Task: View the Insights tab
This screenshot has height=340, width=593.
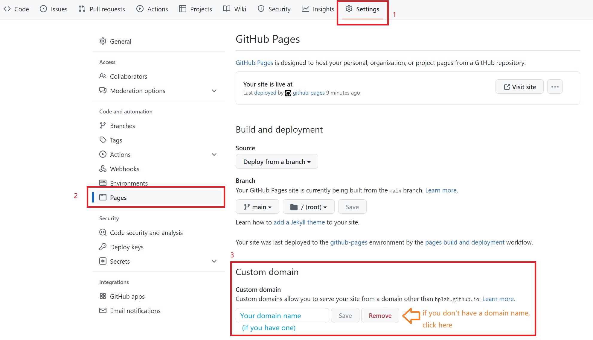Action: 318,9
